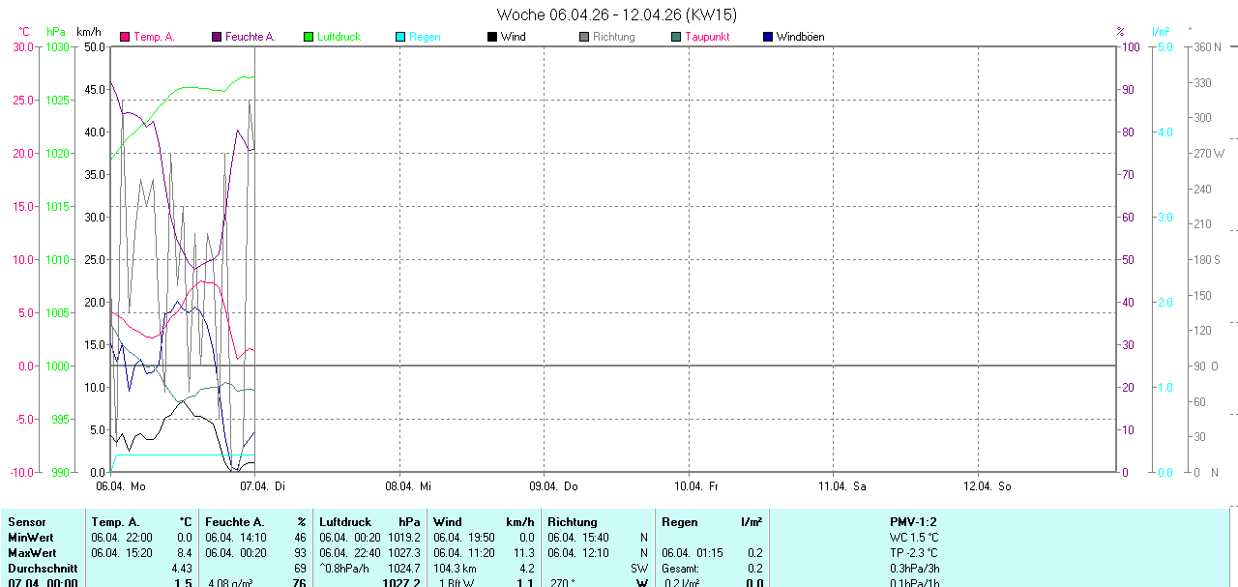Screen dimensions: 1238x587
Task: Select the Luftdruck legend label
Action: coord(339,37)
